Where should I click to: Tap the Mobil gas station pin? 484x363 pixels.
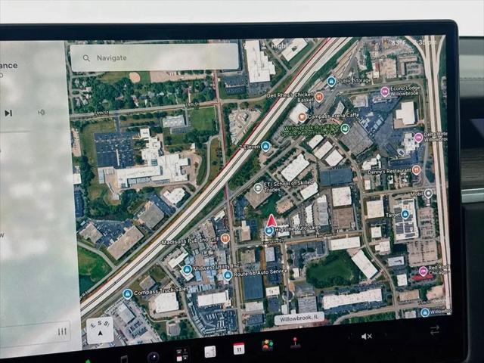click(x=428, y=194)
